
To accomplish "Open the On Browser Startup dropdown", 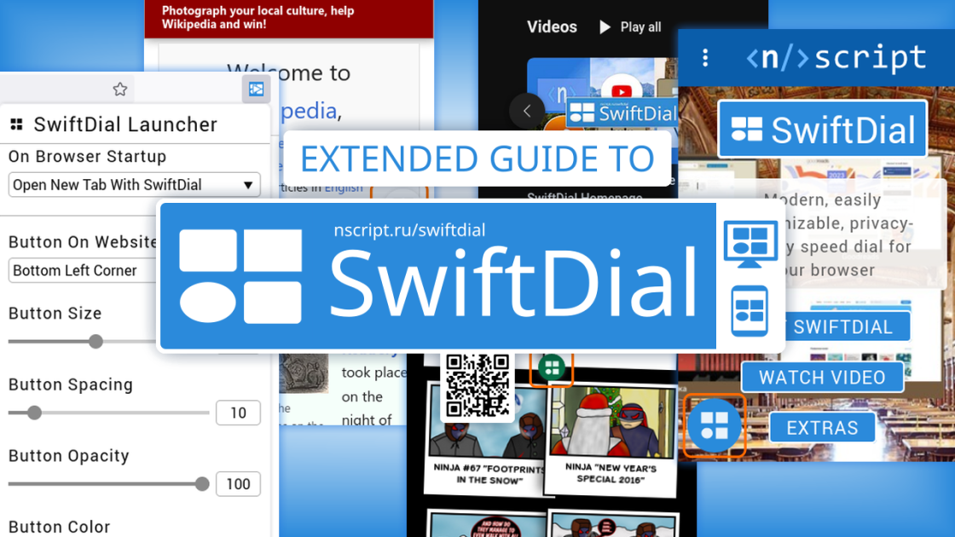I will click(x=134, y=185).
